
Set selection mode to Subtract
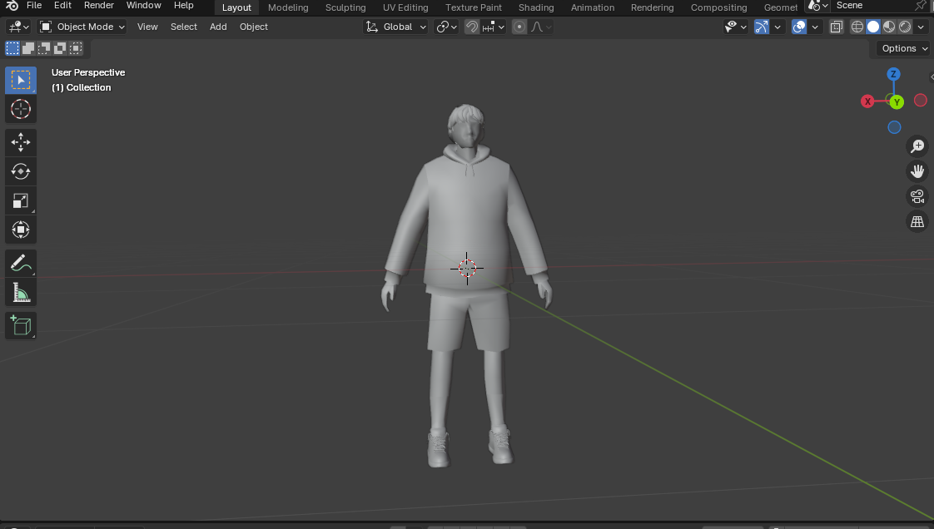44,48
